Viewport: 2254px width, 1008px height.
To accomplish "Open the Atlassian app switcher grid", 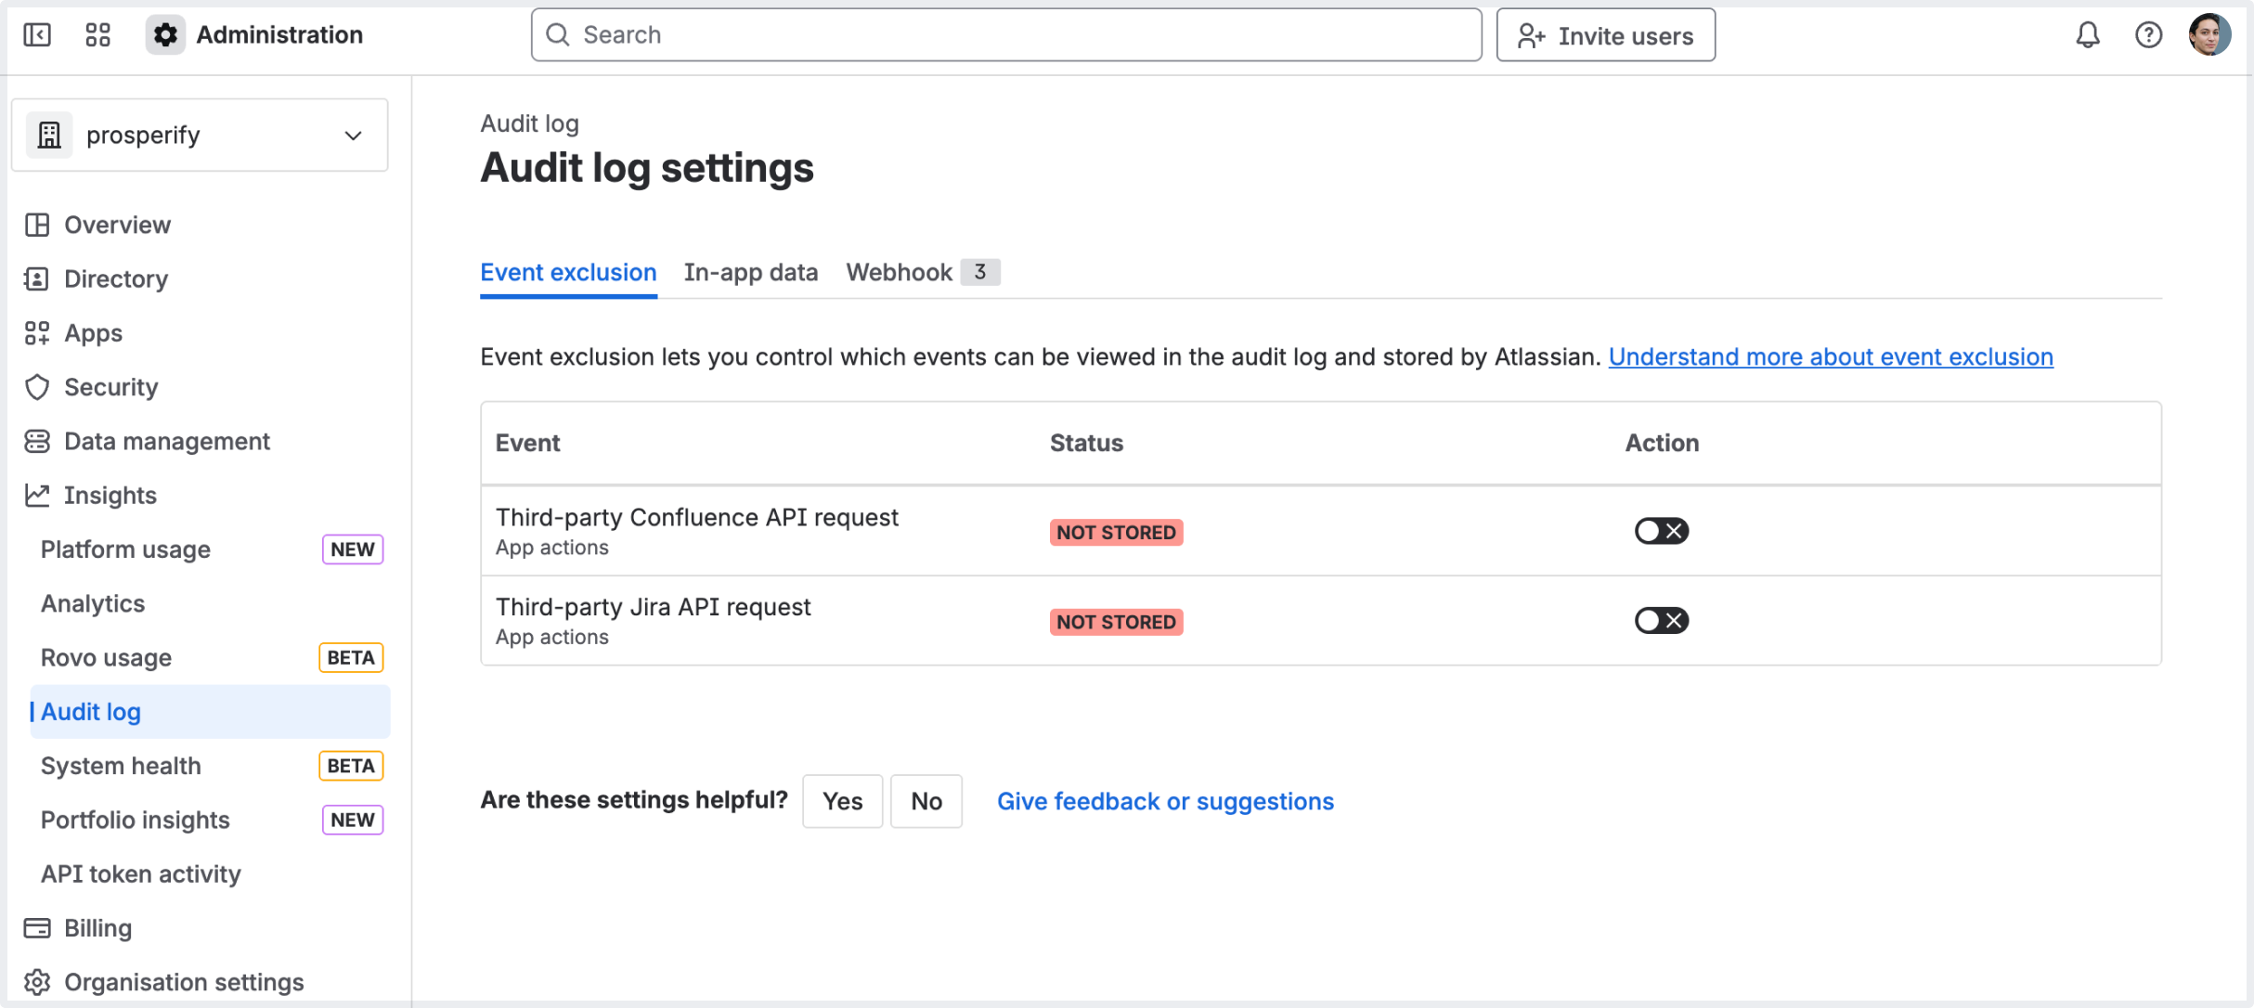I will tap(97, 34).
